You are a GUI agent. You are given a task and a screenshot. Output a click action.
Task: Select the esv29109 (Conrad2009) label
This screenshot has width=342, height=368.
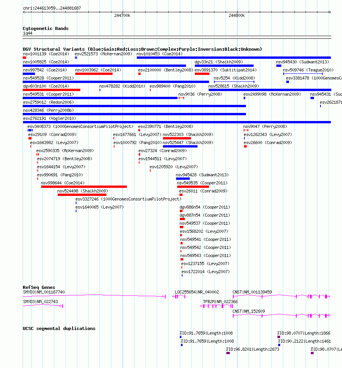(x=52, y=134)
